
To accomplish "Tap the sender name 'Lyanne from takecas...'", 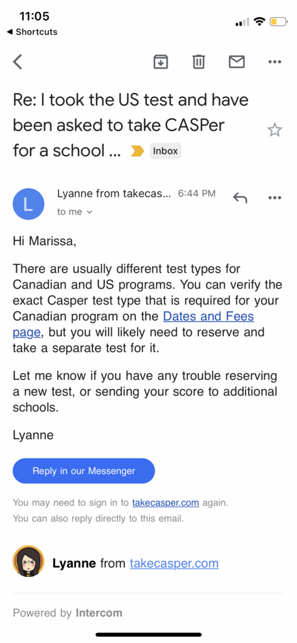I will point(113,193).
